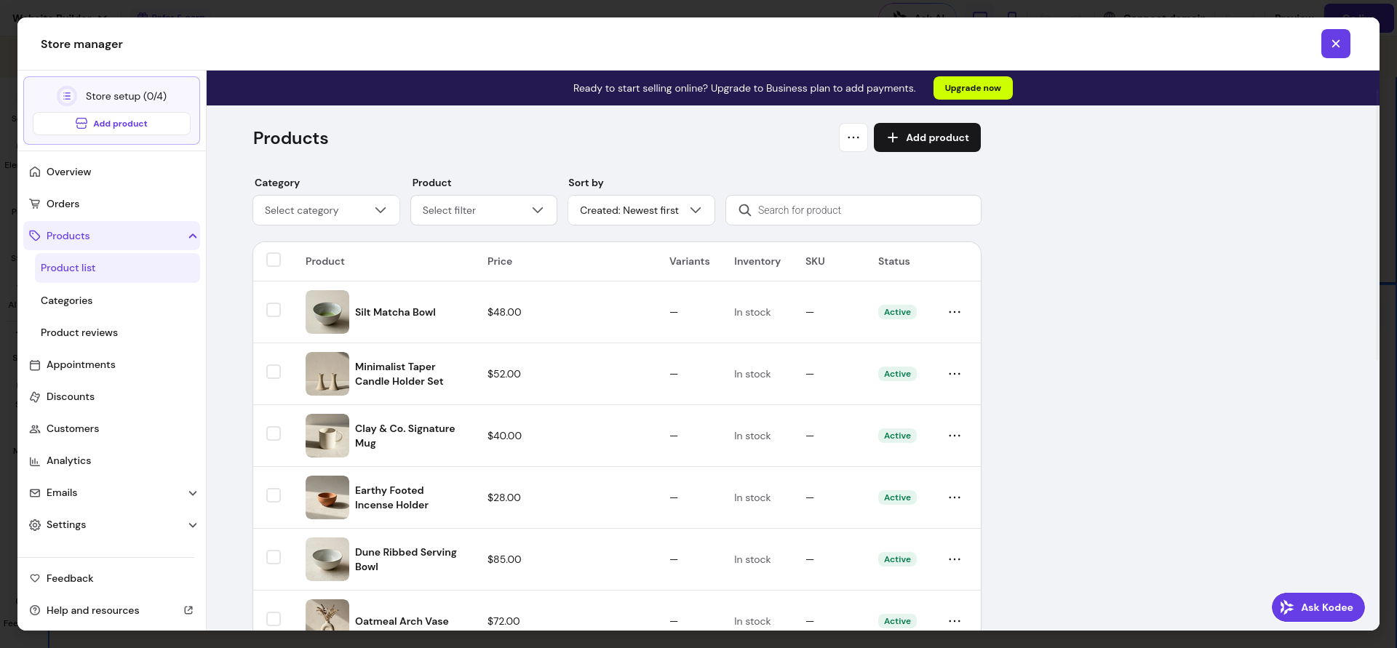Screen dimensions: 1397x648
Task: Click Add product in Store setup card
Action: pos(111,124)
